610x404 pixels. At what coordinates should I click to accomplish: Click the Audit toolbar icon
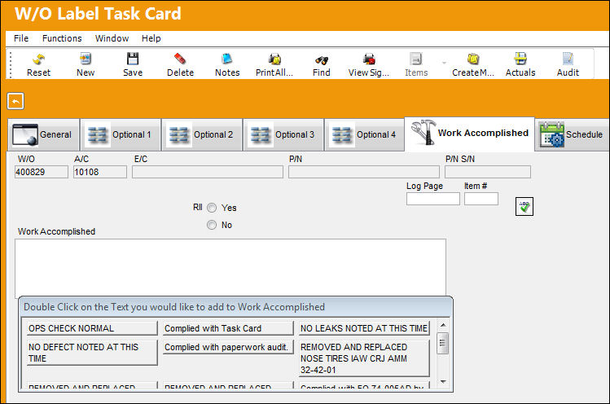[x=568, y=59]
